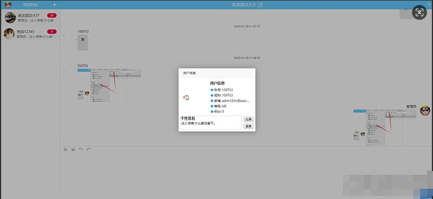Click the 禁言 button in the user info dialog

tap(248, 126)
